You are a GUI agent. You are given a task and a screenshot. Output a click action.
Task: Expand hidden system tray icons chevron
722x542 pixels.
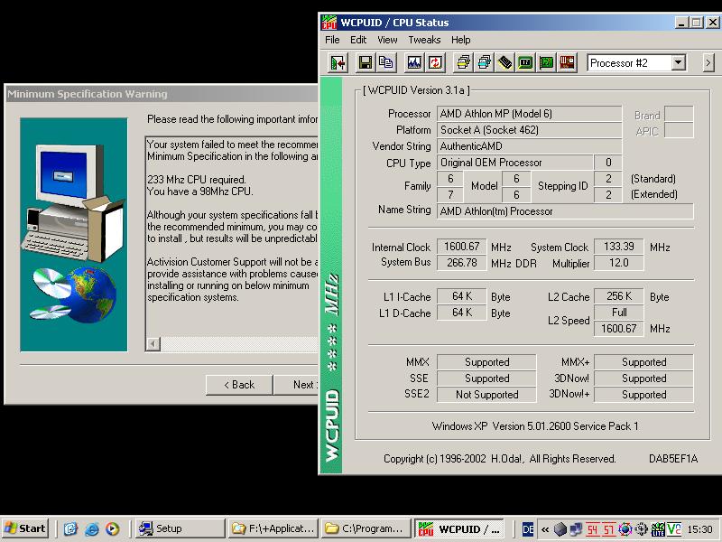click(545, 529)
